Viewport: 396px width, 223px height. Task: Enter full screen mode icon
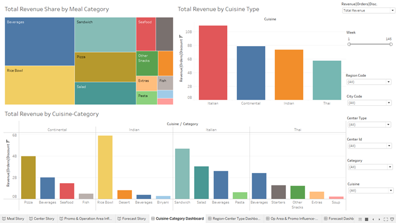386,219
